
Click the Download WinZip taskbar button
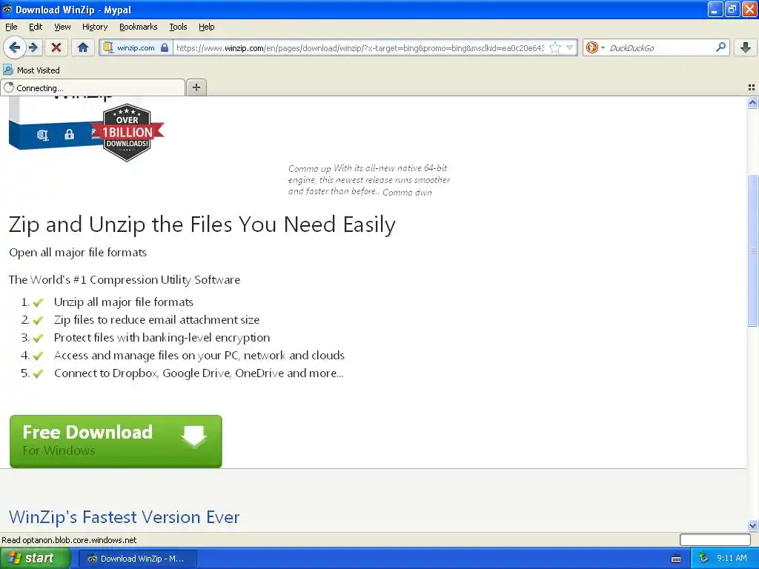137,559
